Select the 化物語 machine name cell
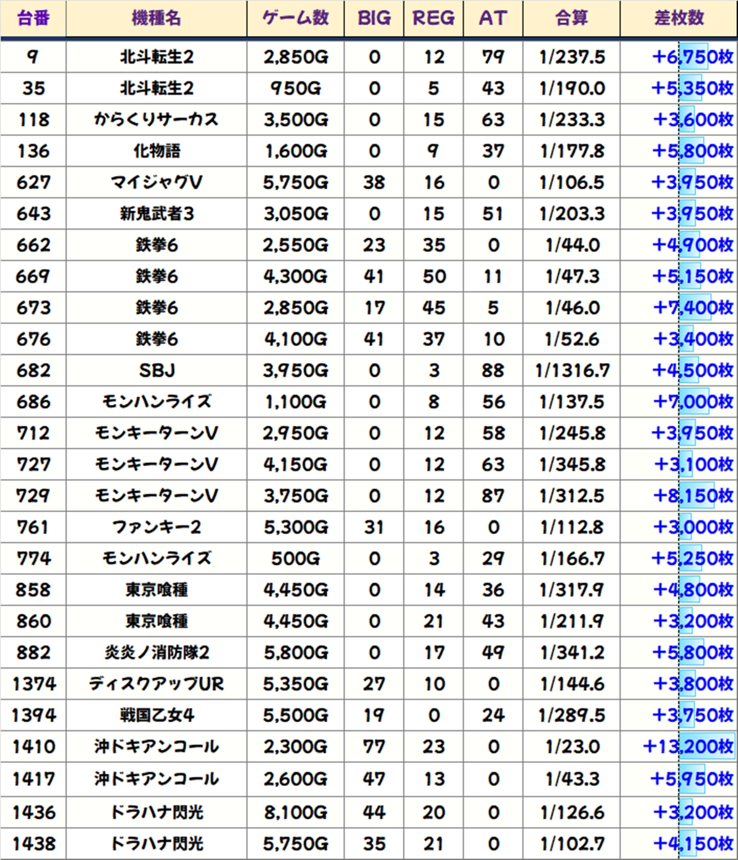This screenshot has width=738, height=860. pos(156,151)
